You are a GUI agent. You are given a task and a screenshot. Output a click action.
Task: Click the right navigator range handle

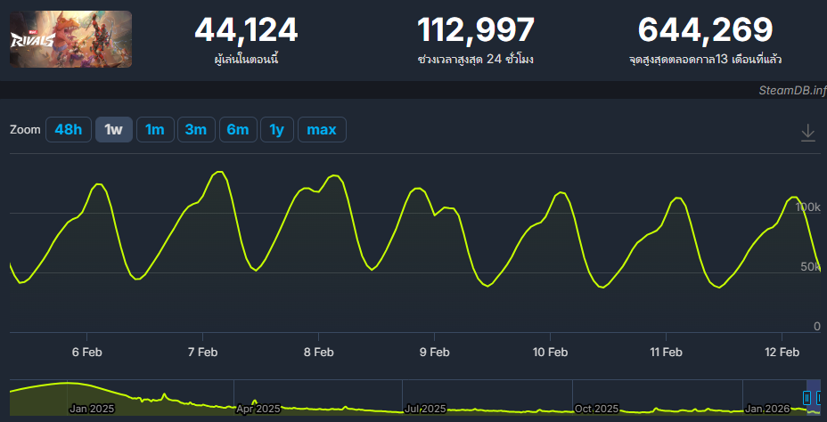(821, 397)
